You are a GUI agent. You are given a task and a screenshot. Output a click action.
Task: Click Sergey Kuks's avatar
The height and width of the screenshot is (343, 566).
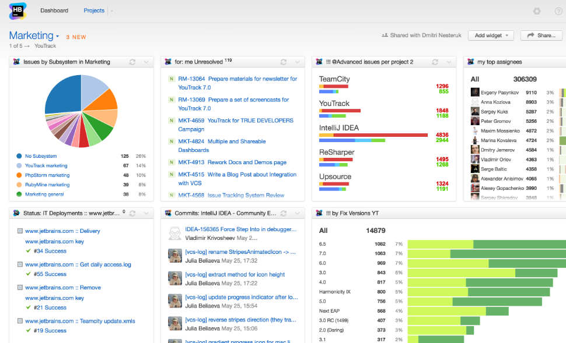pos(475,111)
